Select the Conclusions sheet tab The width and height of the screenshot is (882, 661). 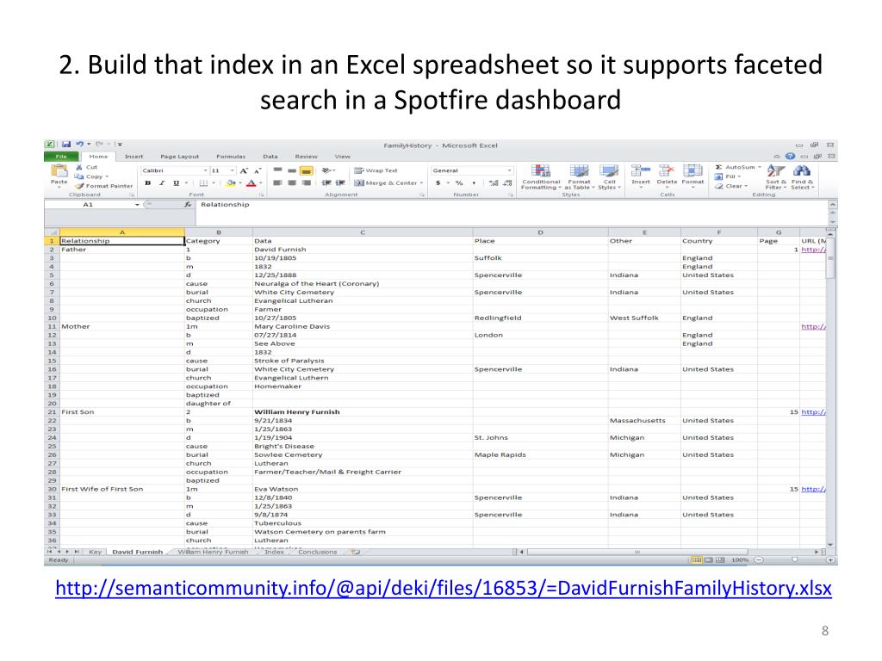pyautogui.click(x=317, y=552)
